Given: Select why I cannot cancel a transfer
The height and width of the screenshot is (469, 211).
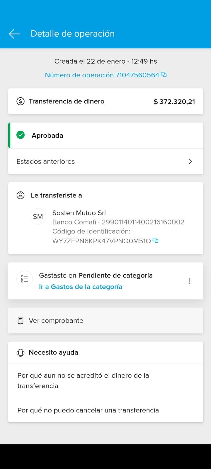Looking at the screenshot, I should (x=88, y=410).
